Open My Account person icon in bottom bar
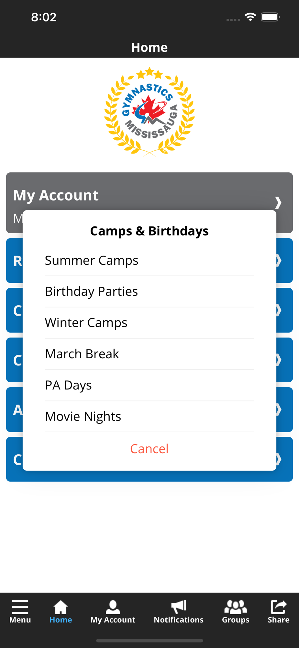Viewport: 299px width, 648px height. [x=113, y=607]
